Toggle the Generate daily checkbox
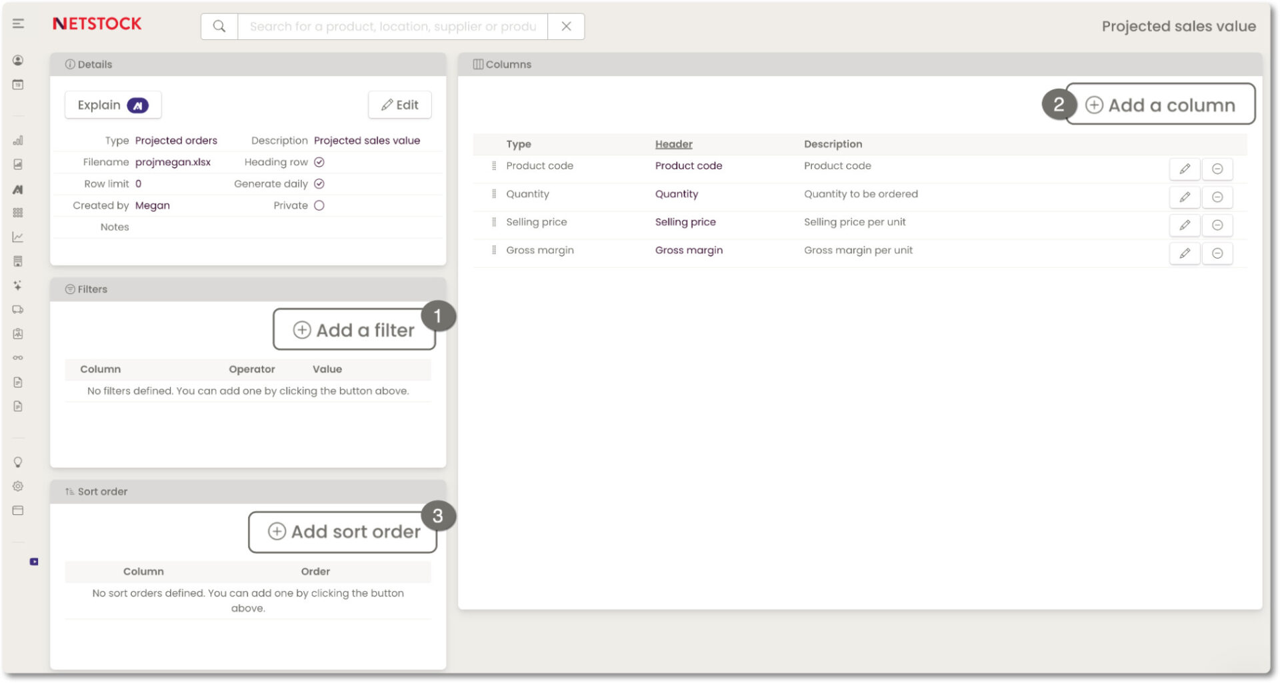The image size is (1280, 683). click(x=319, y=184)
